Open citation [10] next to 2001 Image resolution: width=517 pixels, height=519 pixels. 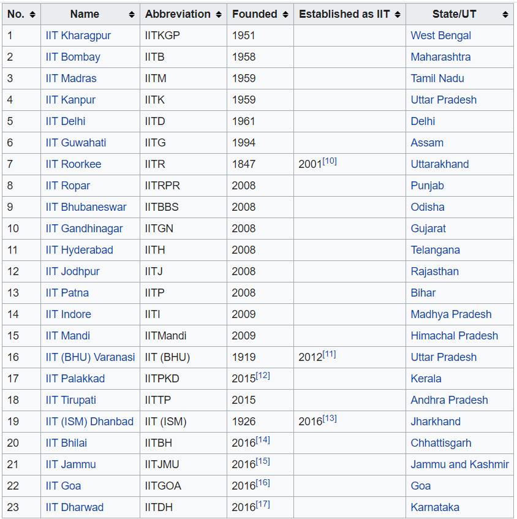coord(330,161)
